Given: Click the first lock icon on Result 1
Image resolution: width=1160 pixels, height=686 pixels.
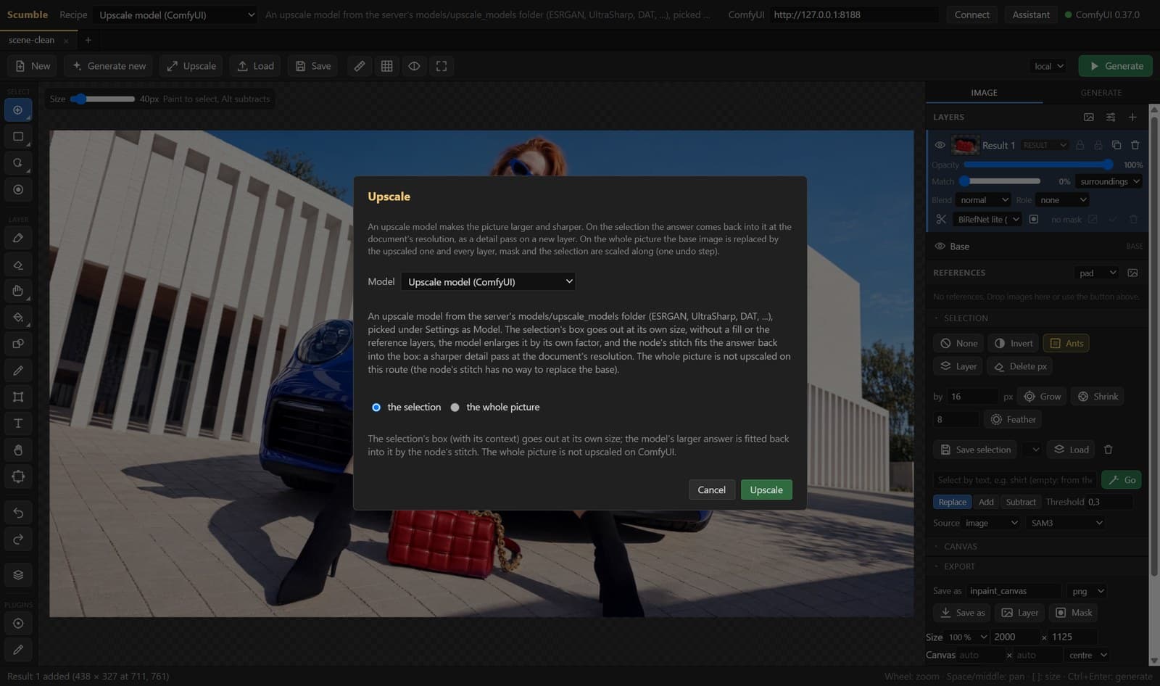Looking at the screenshot, I should point(1080,145).
